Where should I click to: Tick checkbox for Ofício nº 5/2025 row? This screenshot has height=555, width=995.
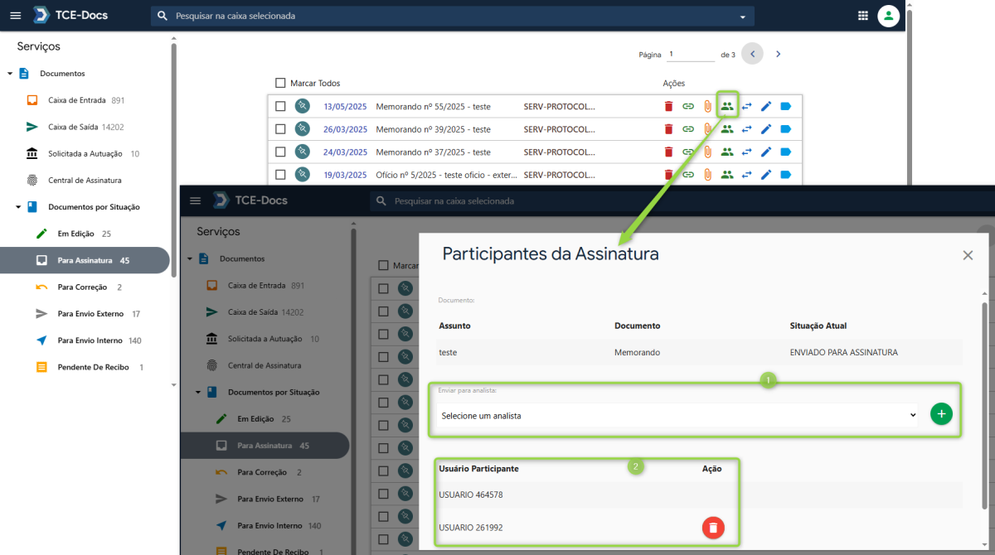pyautogui.click(x=280, y=175)
